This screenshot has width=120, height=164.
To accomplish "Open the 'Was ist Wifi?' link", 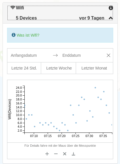I will pyautogui.click(x=28, y=35).
